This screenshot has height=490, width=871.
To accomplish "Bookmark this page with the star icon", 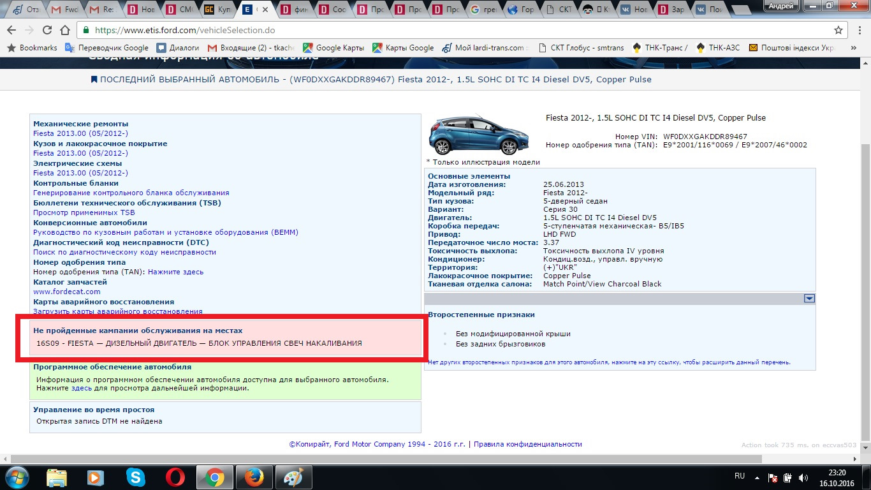I will (838, 30).
